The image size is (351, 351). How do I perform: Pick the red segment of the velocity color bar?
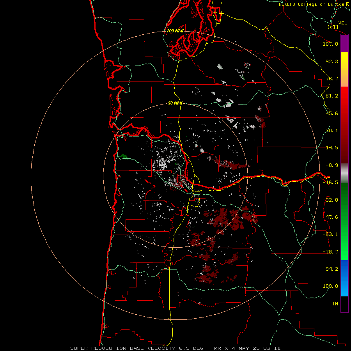pos(344,125)
